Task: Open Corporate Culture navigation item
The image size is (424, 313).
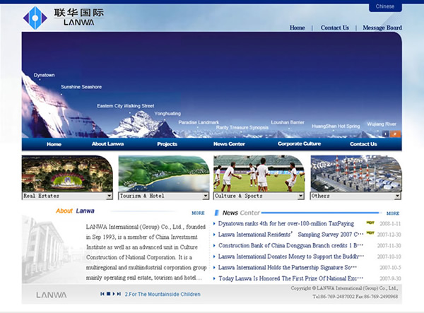Action: click(299, 144)
